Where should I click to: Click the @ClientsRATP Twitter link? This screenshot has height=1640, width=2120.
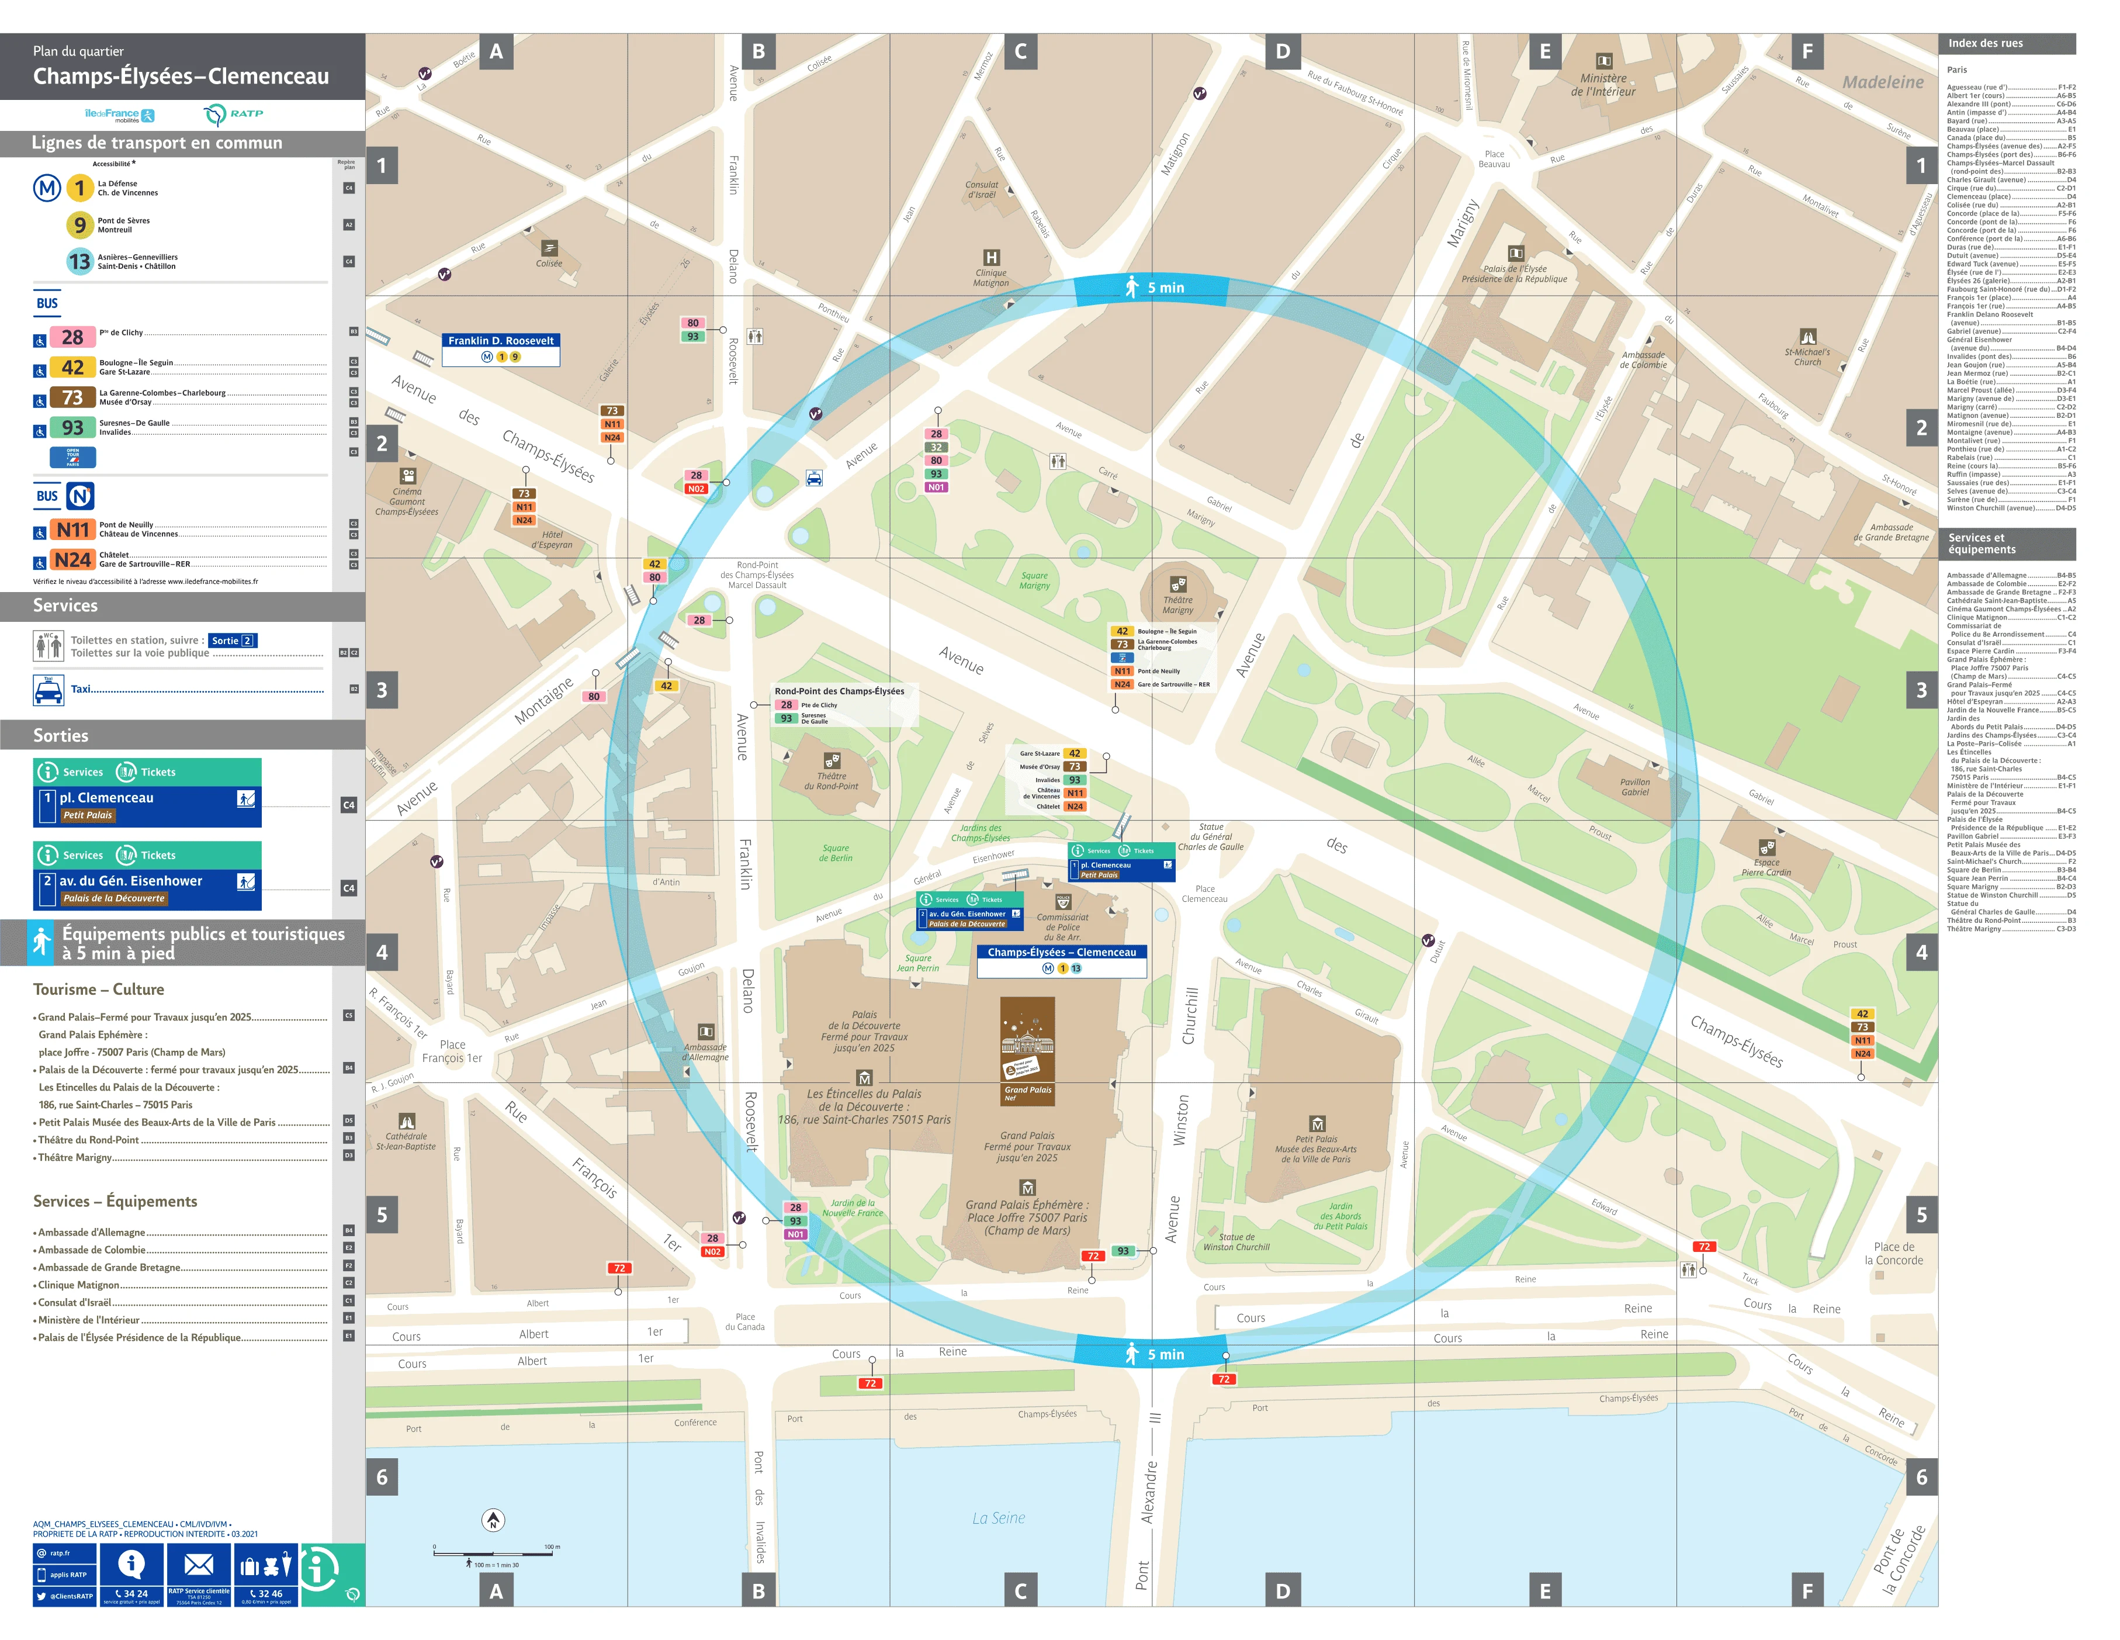64,1596
